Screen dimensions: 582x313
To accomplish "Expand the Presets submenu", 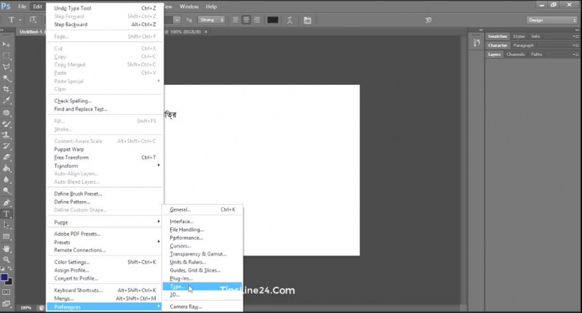I will [x=105, y=243].
